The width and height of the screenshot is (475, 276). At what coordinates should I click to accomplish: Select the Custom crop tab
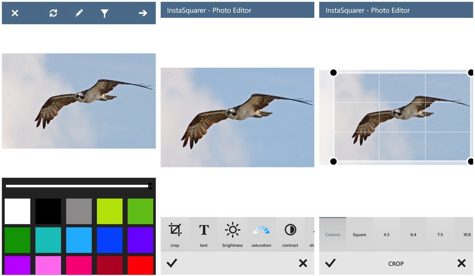[x=332, y=234]
